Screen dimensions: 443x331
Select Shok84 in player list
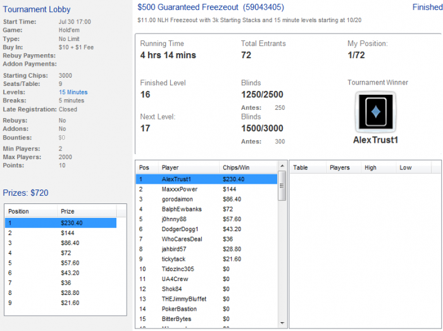(206, 289)
